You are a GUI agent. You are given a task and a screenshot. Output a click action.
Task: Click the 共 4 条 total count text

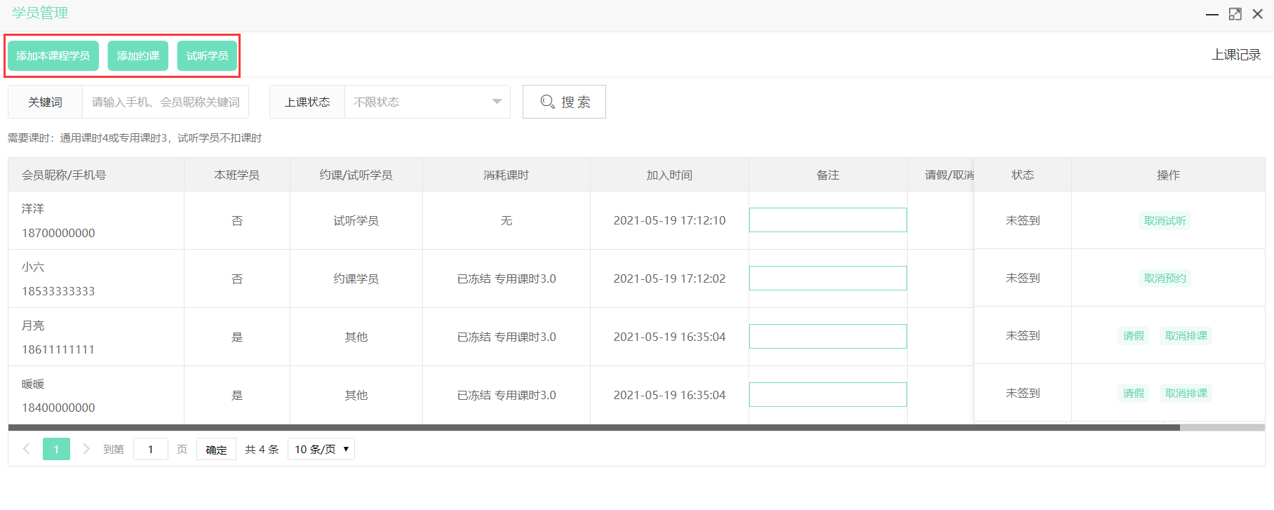click(x=262, y=449)
